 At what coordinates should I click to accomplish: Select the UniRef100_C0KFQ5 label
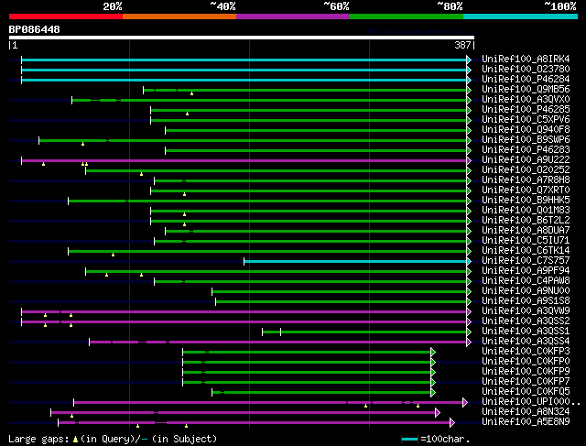tap(526, 392)
